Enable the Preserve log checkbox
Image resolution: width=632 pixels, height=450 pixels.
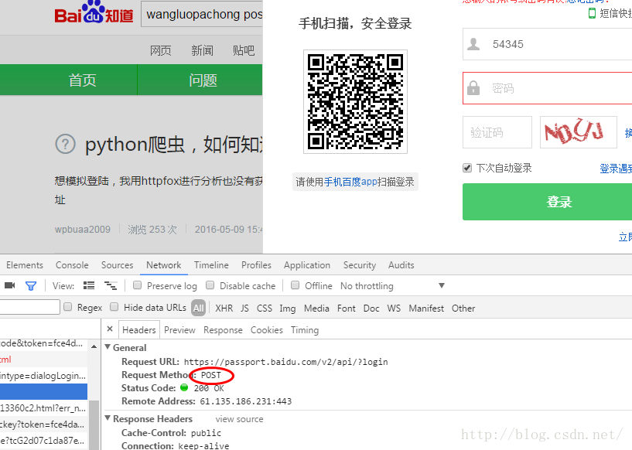(137, 285)
